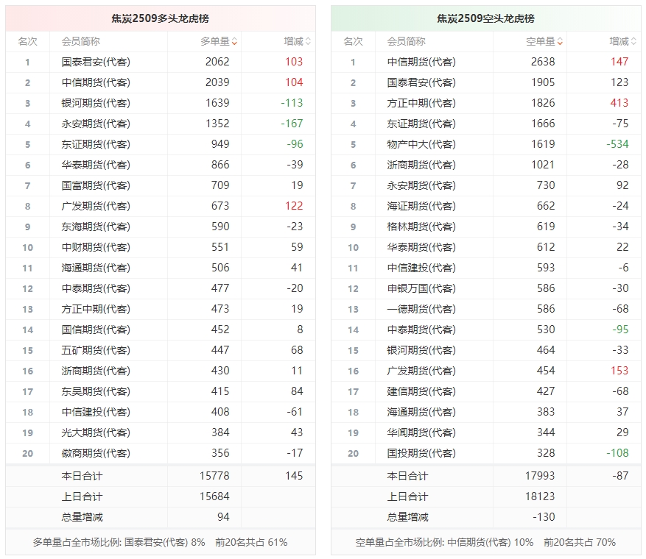Click the 焦炭2509空头龙虎榜 table title
This screenshot has width=646, height=559.
pyautogui.click(x=485, y=18)
